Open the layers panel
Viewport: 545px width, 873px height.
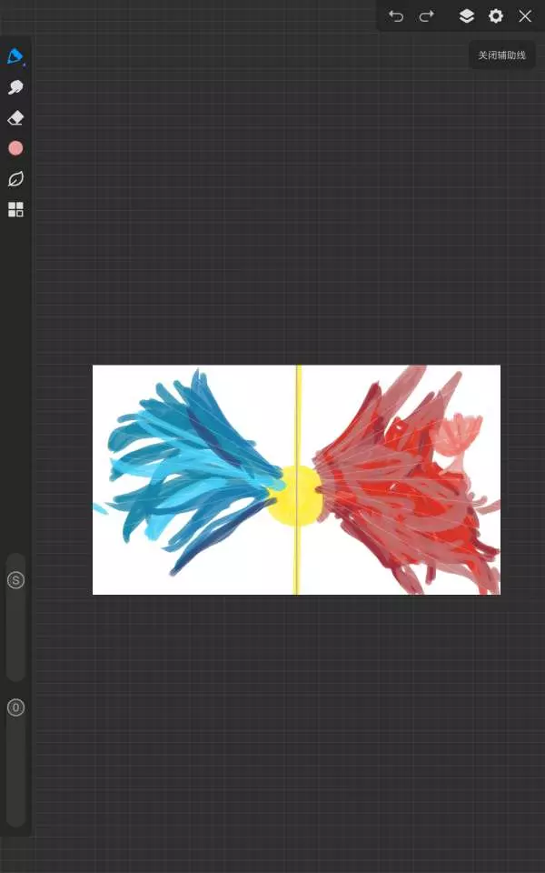pyautogui.click(x=466, y=16)
